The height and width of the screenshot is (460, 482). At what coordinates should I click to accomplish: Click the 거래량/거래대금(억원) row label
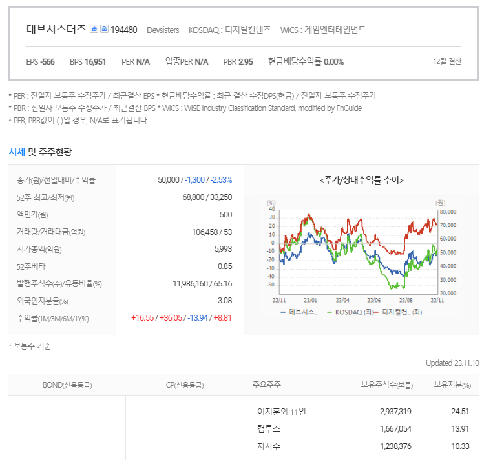51,232
